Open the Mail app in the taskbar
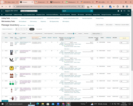Screen dimensions: 133x106 pos(53,104)
